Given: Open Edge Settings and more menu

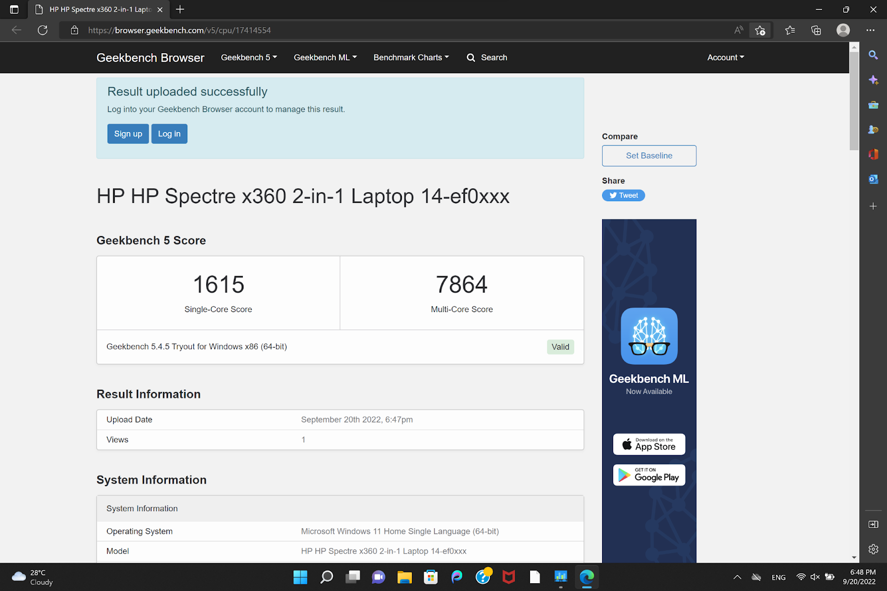Looking at the screenshot, I should 870,30.
